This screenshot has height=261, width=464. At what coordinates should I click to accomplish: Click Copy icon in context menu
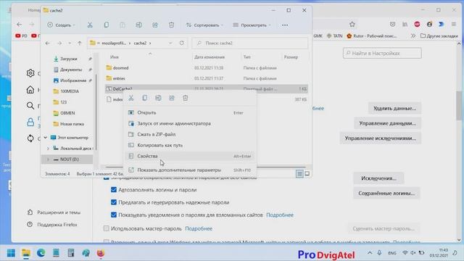pyautogui.click(x=144, y=98)
